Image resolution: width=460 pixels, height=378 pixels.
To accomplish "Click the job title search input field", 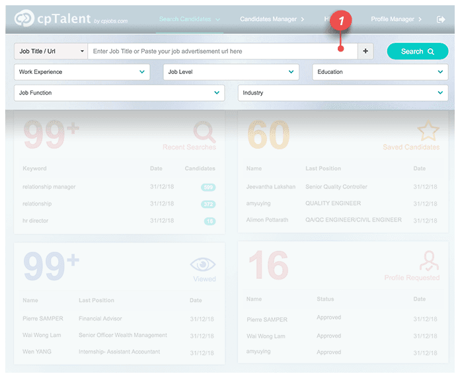I will click(223, 52).
